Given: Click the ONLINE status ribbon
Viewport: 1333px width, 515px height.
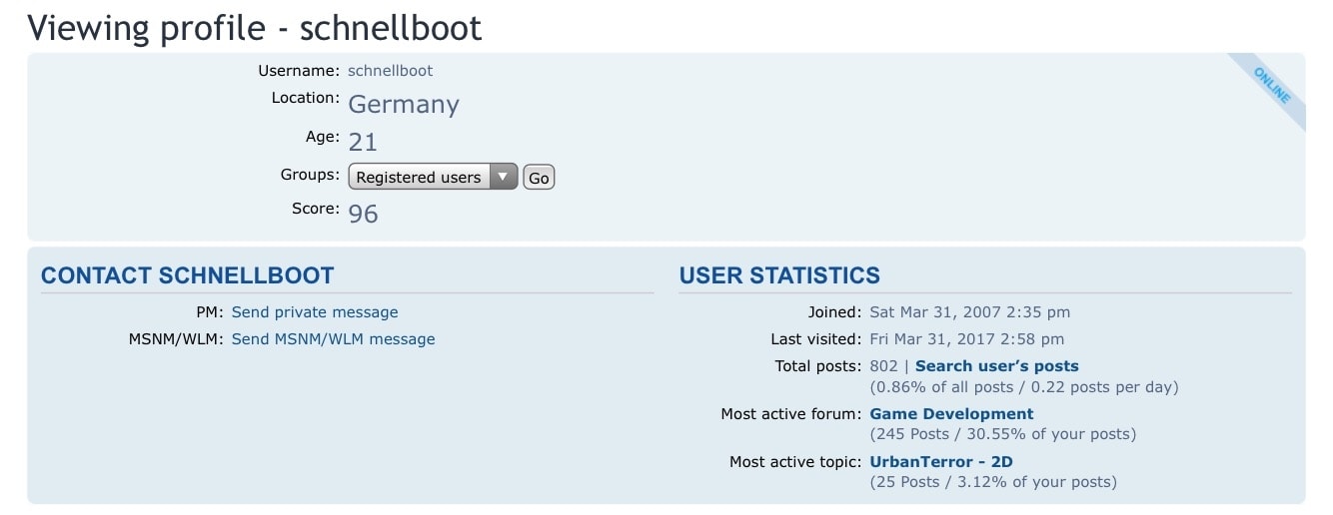Looking at the screenshot, I should click(1271, 86).
